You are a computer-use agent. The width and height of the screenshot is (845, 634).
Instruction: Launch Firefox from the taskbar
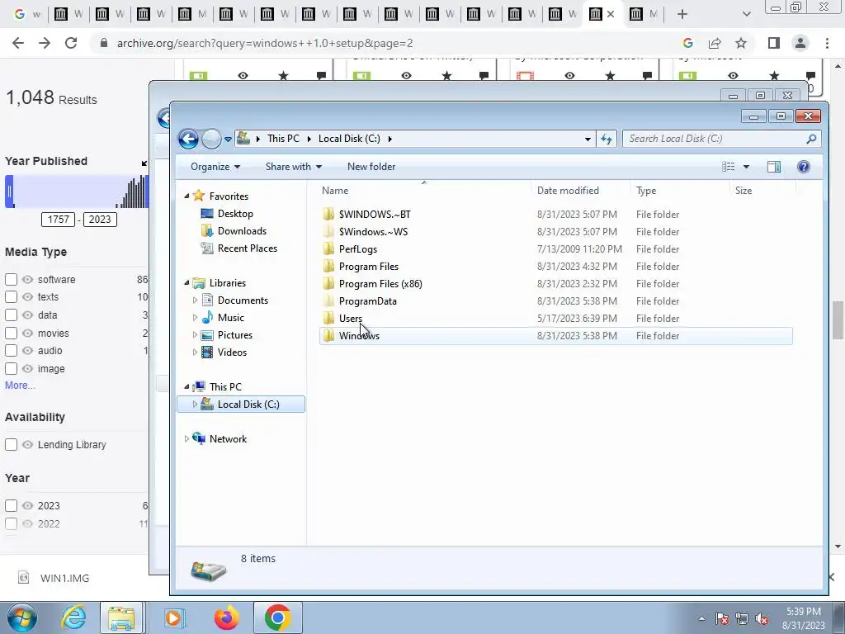[x=226, y=617]
